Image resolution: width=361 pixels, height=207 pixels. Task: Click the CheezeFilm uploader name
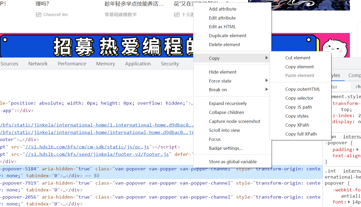(x=55, y=15)
